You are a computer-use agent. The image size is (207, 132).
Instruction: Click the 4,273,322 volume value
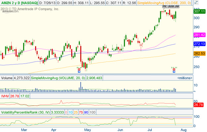[22, 78]
